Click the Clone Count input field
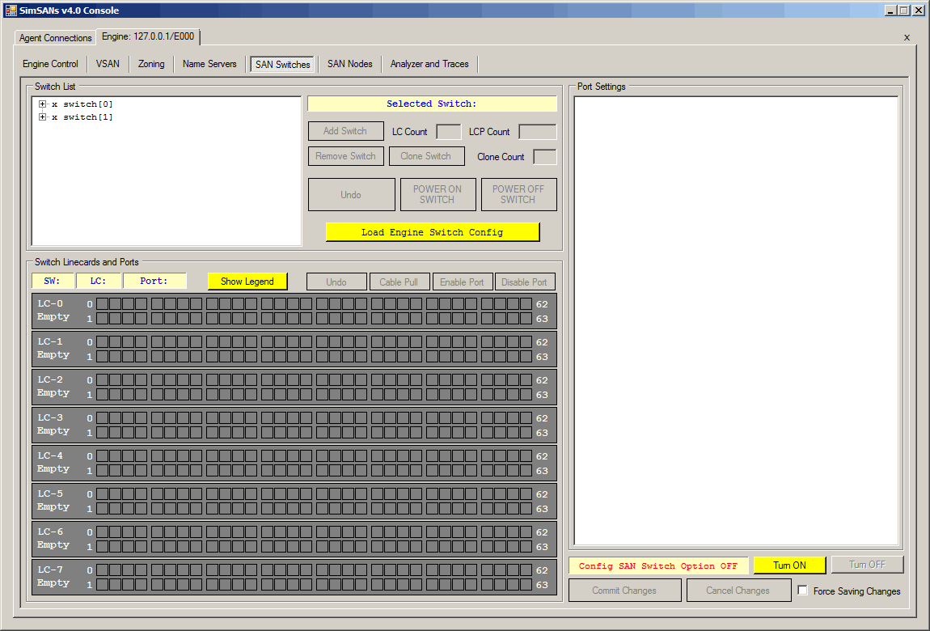 [544, 157]
